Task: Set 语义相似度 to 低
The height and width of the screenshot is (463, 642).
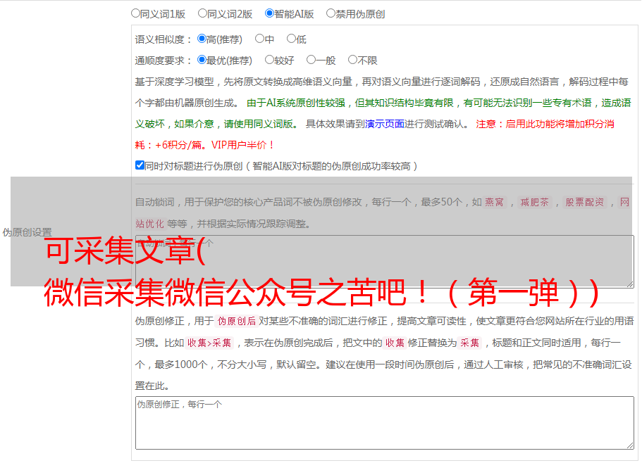Action: (291, 39)
